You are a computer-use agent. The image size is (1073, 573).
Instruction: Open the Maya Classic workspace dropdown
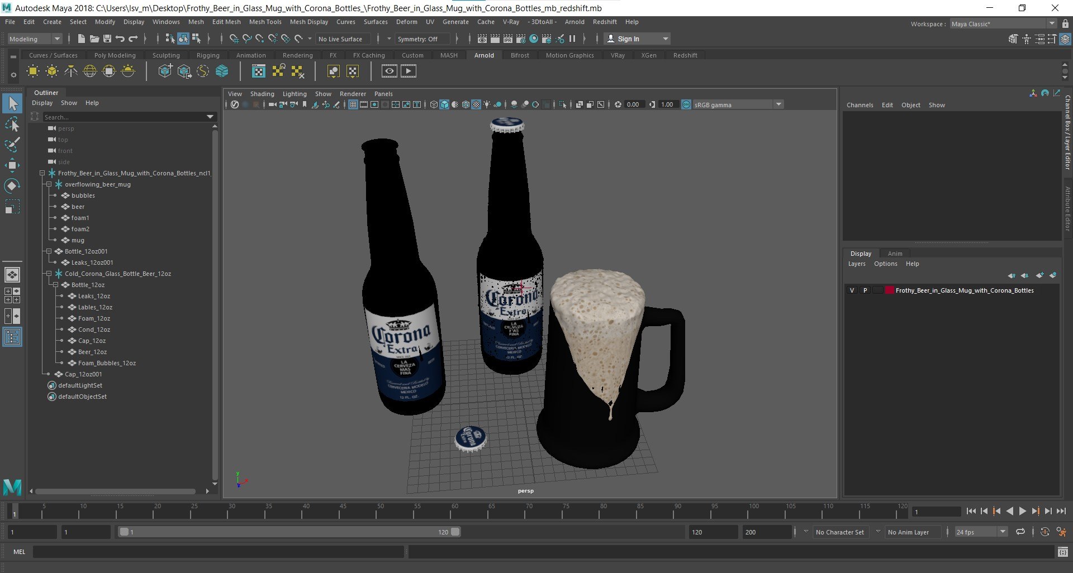(x=1003, y=24)
